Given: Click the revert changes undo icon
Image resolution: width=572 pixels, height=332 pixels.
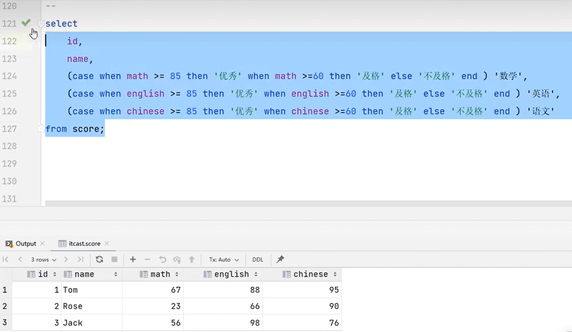Looking at the screenshot, I should (162, 259).
